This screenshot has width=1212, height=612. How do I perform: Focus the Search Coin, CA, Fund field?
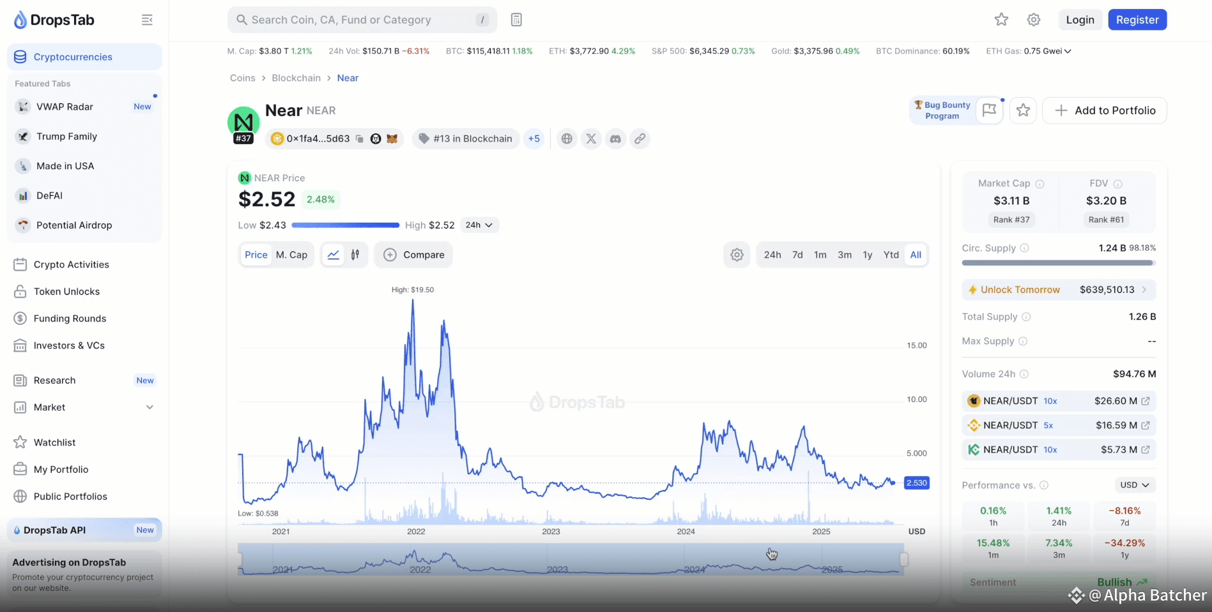362,20
